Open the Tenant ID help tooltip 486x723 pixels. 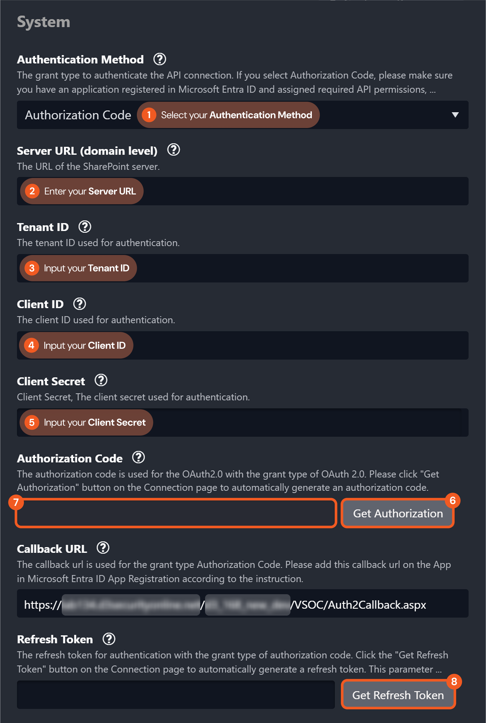pyautogui.click(x=85, y=227)
